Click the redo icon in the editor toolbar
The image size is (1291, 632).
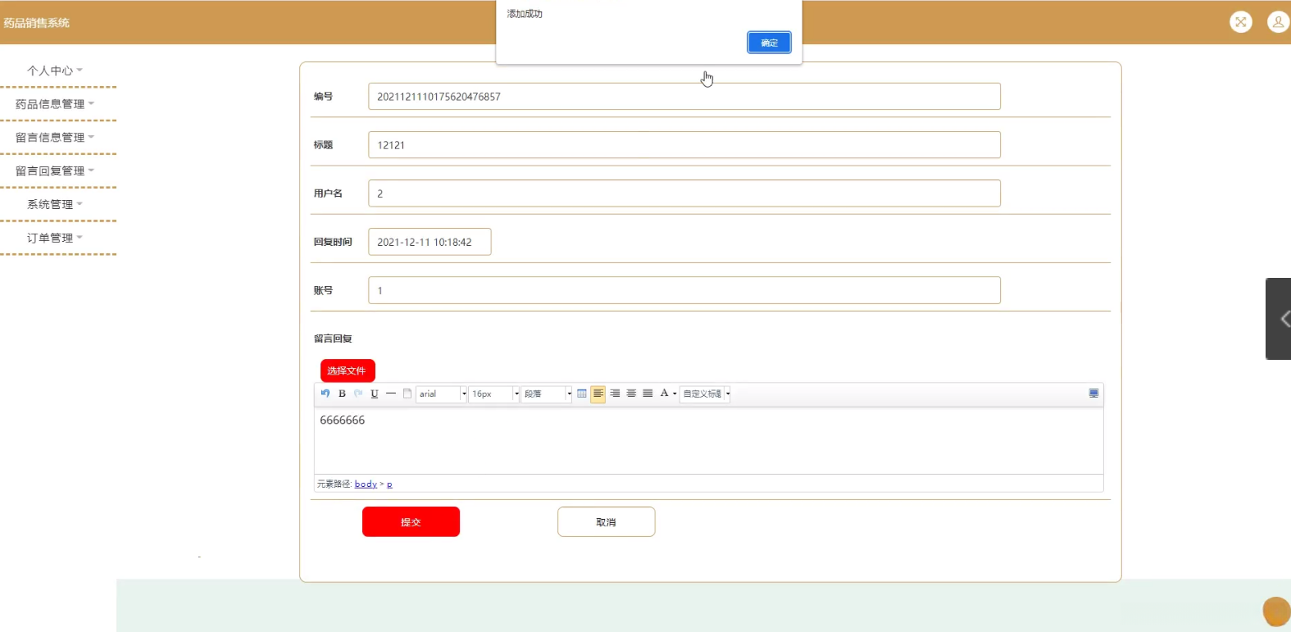click(358, 393)
